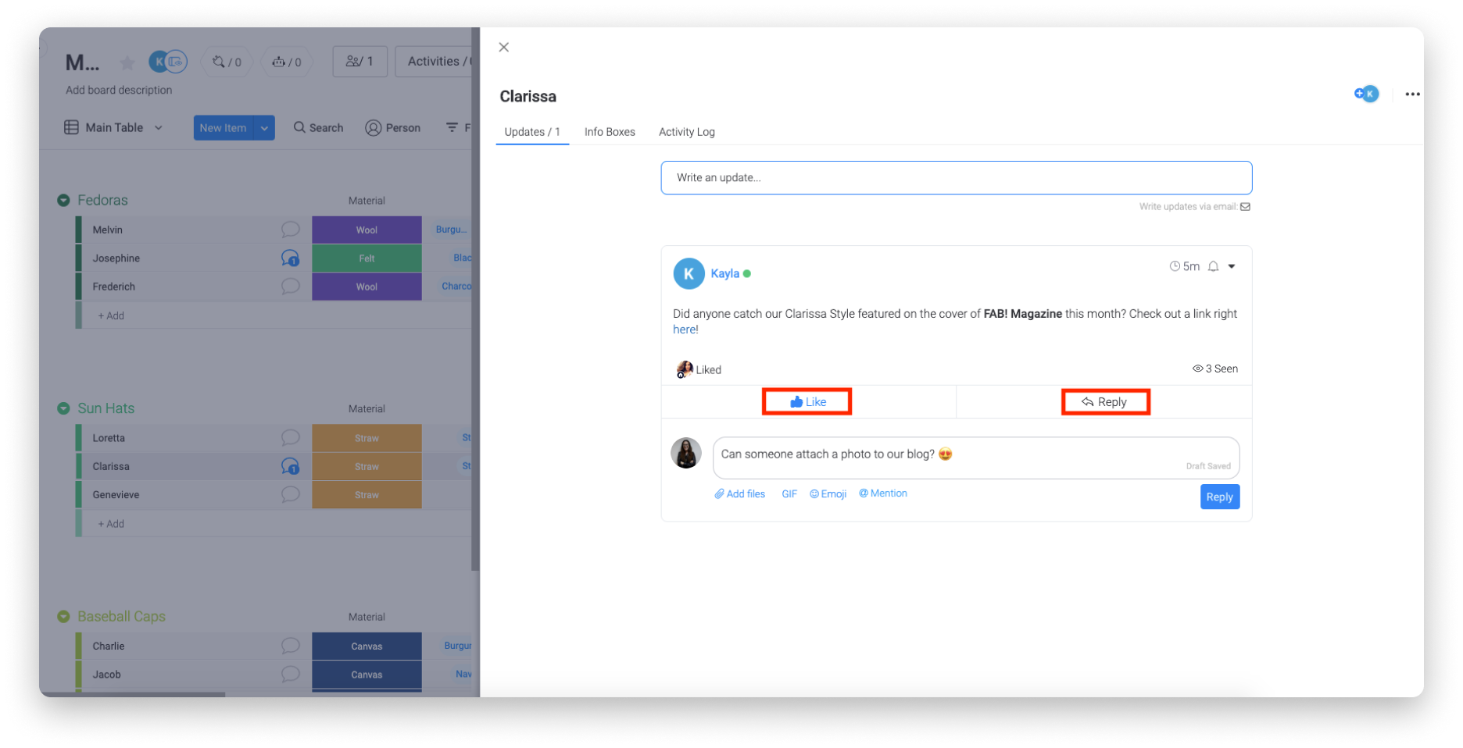Open Clarissa's updates bubble
1463x748 pixels.
point(291,467)
